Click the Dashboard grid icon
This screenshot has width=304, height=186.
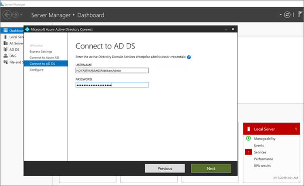click(x=5, y=31)
